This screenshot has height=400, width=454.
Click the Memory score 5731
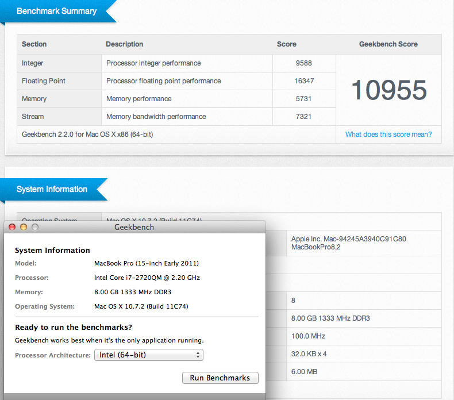click(304, 99)
